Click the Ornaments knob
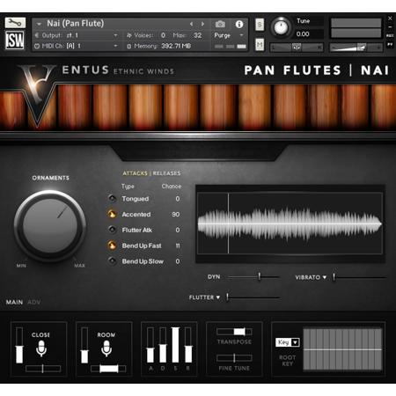Image resolution: width=396 pixels, height=396 pixels. coord(50,226)
